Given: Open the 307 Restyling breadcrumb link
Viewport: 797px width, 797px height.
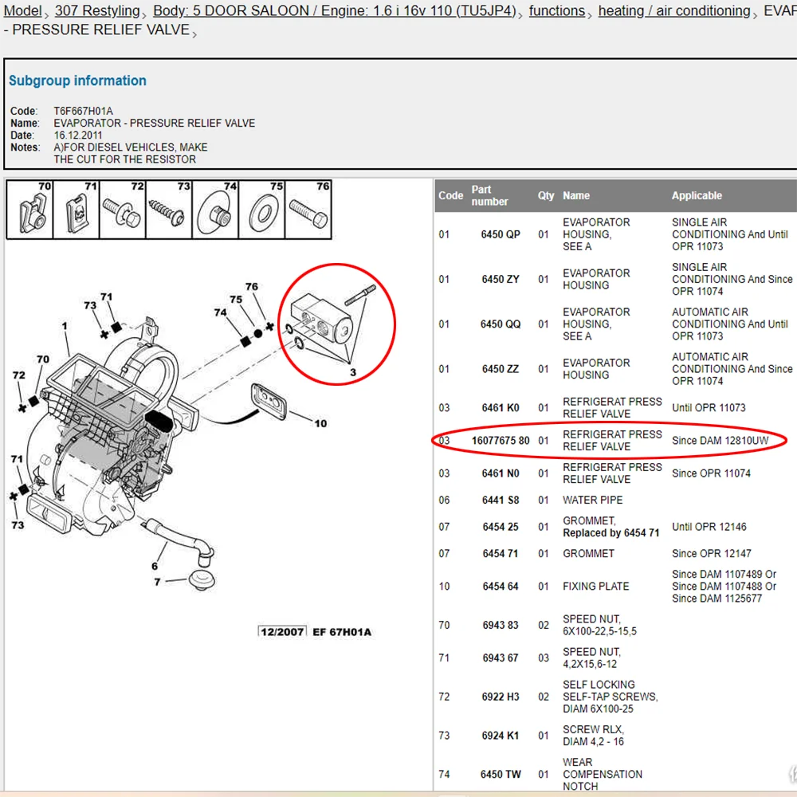Looking at the screenshot, I should point(97,10).
